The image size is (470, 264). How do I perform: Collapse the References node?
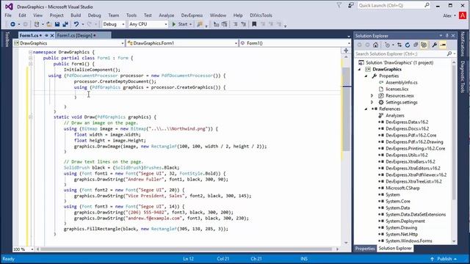coord(366,109)
